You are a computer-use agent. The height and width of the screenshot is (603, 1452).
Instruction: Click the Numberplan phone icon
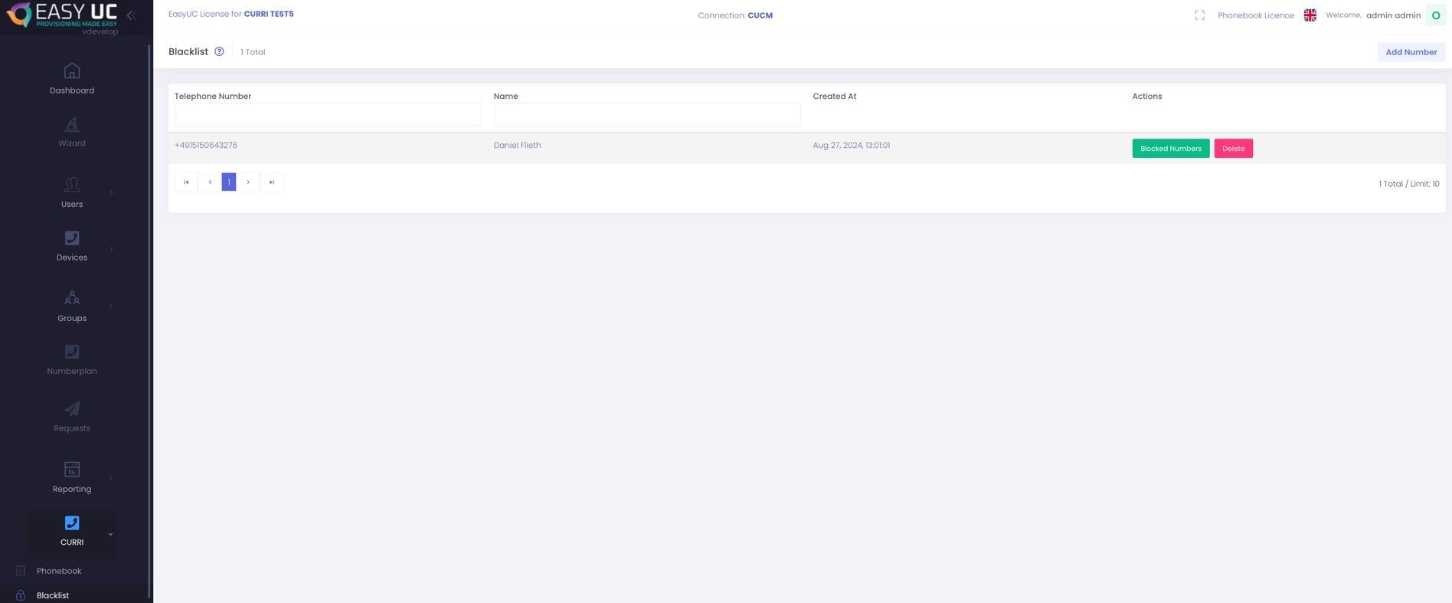72,352
